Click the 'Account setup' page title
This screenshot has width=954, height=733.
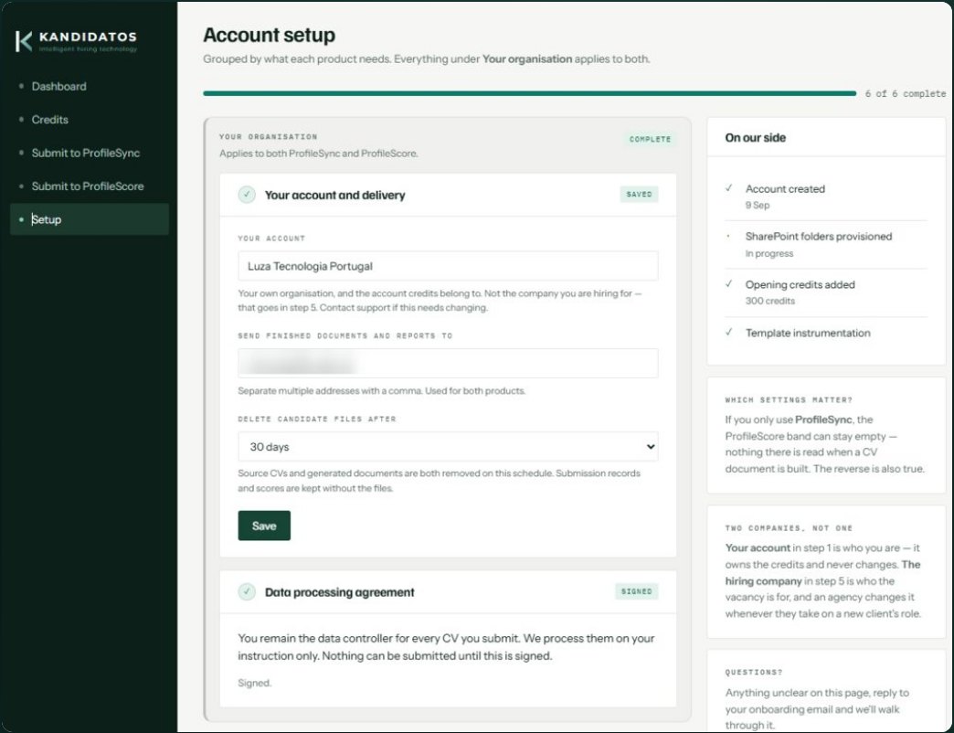[x=269, y=36]
